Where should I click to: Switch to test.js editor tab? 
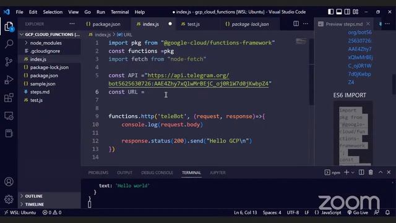(194, 24)
